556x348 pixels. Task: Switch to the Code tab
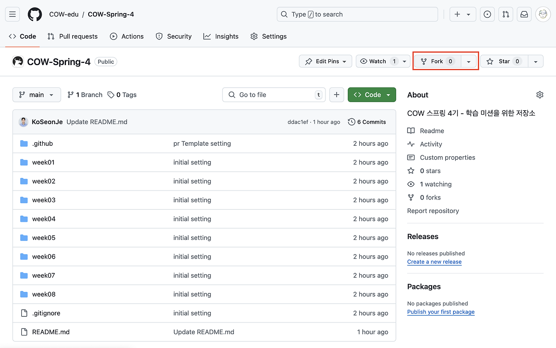click(x=23, y=36)
